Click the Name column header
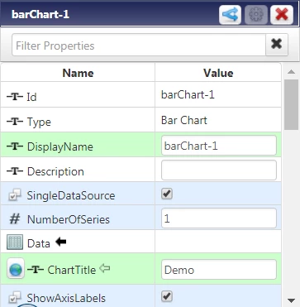Image resolution: width=300 pixels, height=307 pixels. (x=78, y=73)
